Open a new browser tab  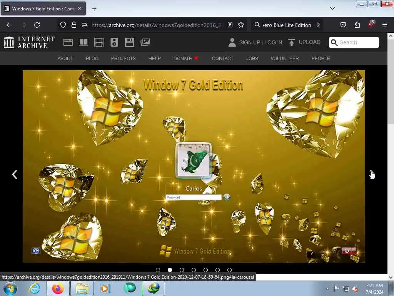(x=94, y=9)
